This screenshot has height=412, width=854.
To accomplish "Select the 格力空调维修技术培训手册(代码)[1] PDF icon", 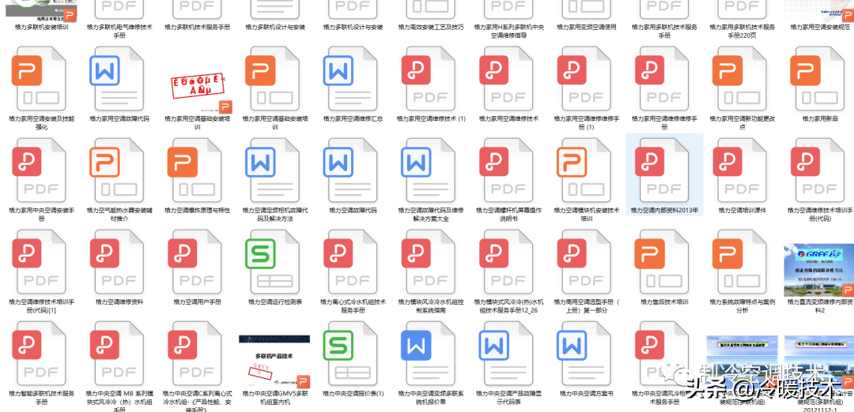I will point(38,262).
